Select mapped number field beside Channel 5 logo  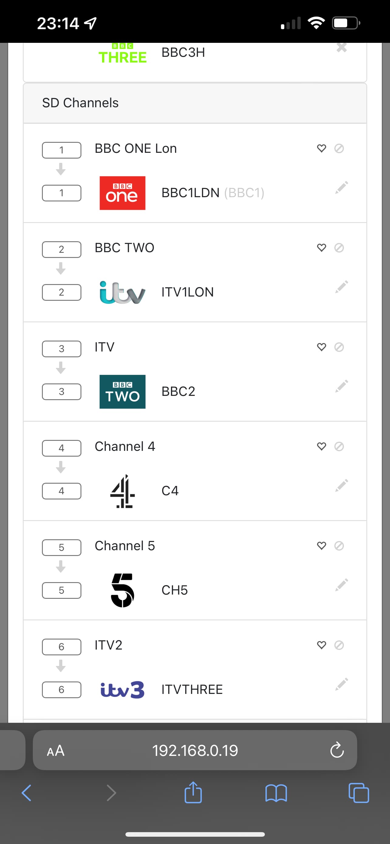(62, 590)
